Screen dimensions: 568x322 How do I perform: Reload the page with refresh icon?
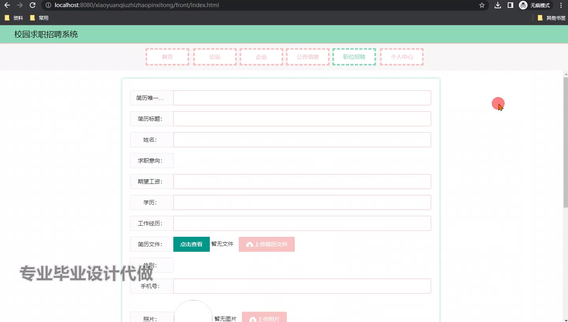pyautogui.click(x=33, y=5)
